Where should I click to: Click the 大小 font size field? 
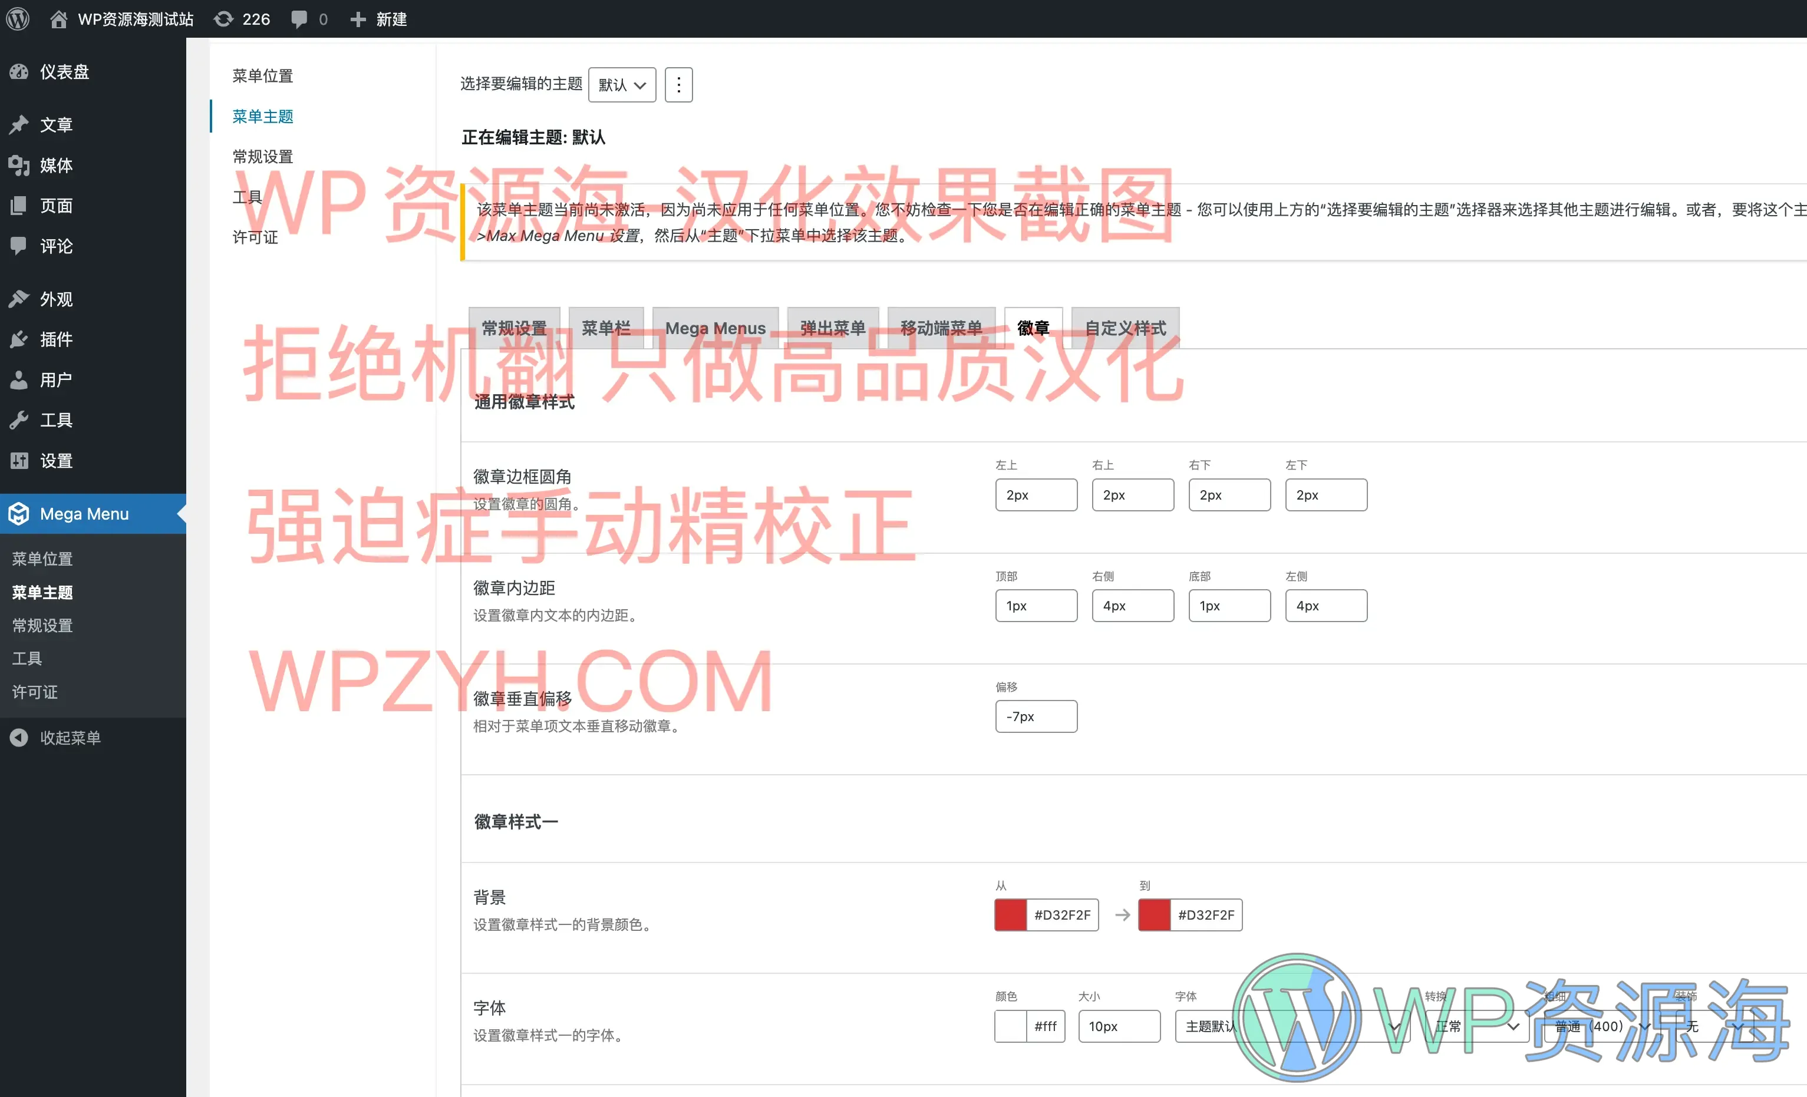point(1119,1027)
